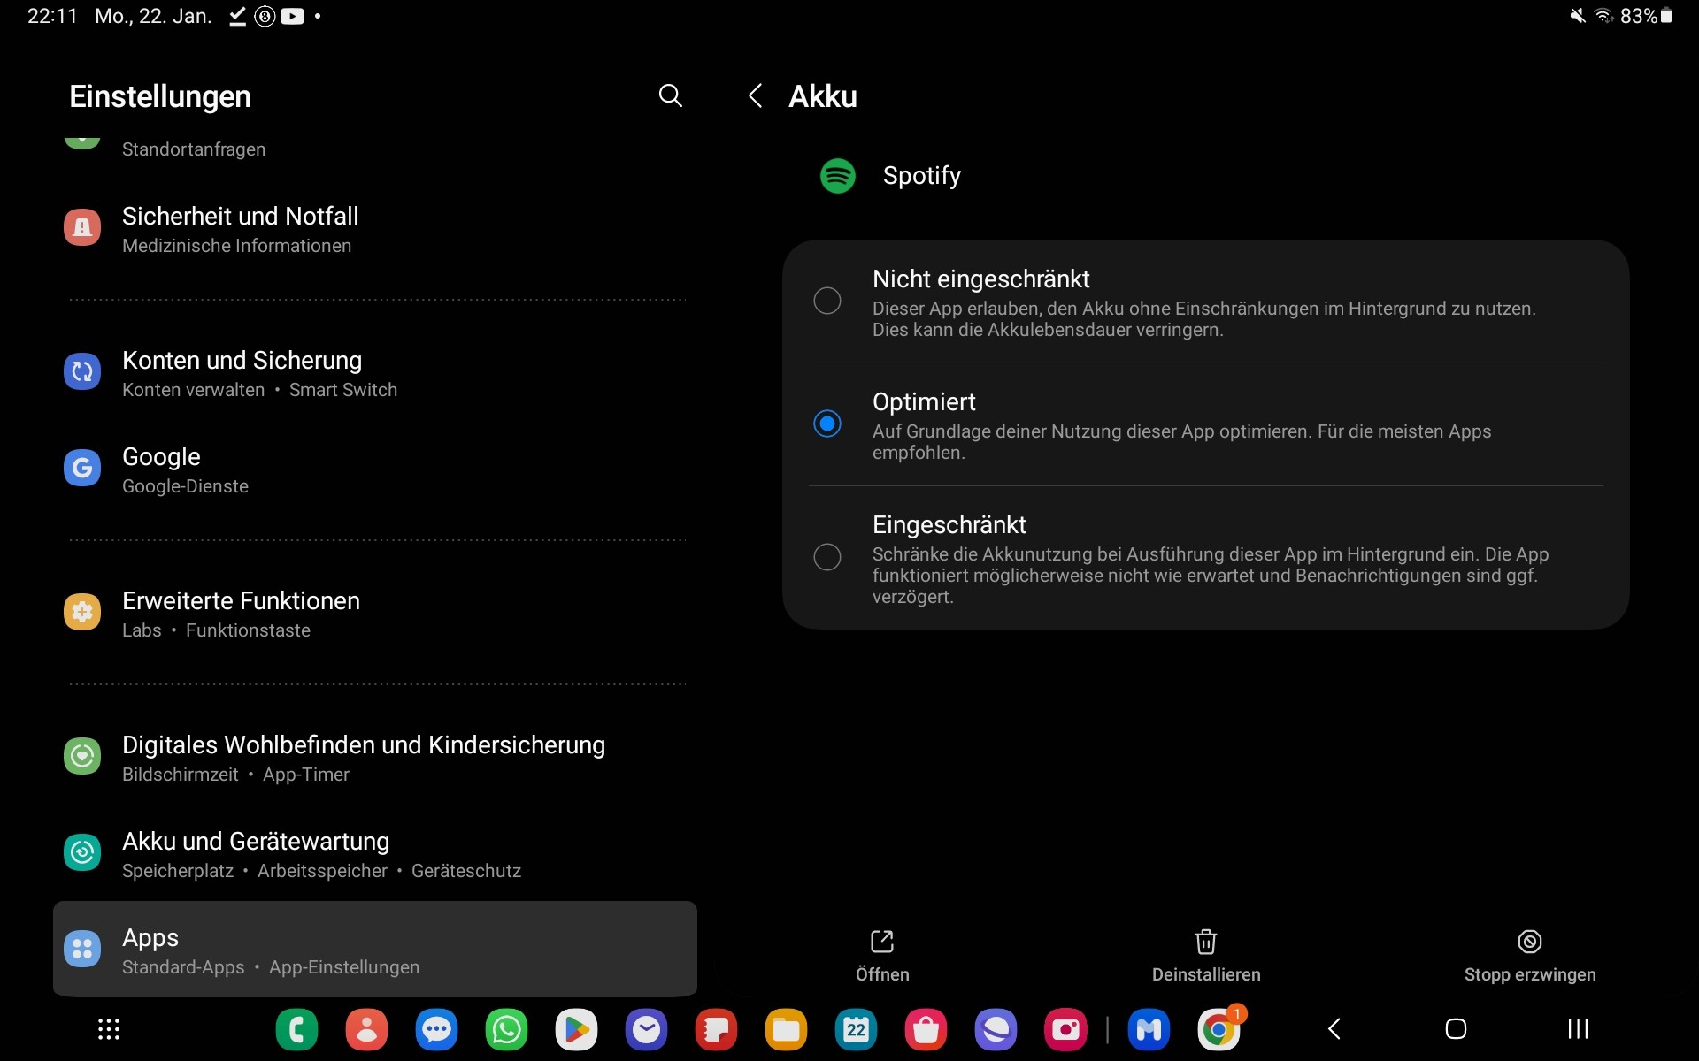Select the Nicht eingeschränkt radio option
1699x1061 pixels.
point(827,301)
